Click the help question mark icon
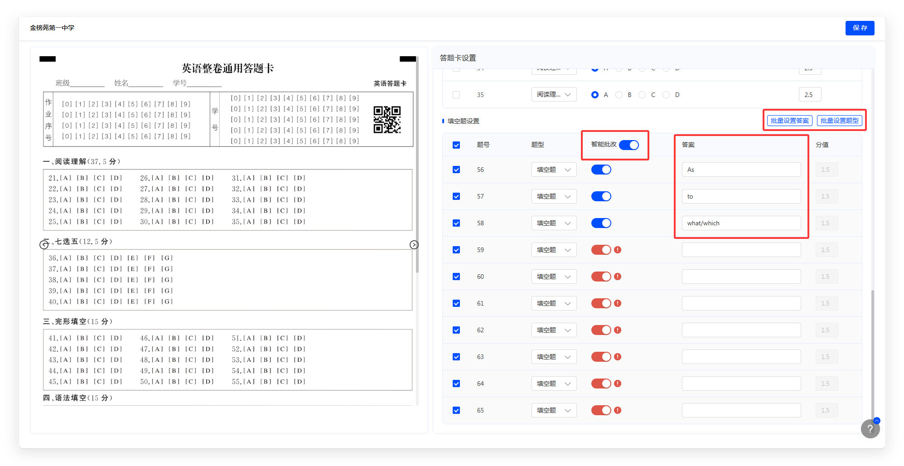904x466 pixels. click(870, 429)
